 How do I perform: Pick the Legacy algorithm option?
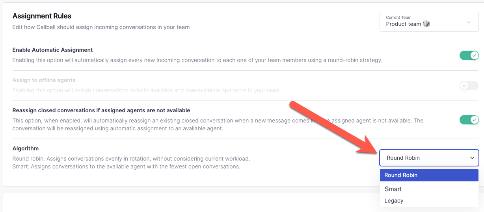[394, 201]
